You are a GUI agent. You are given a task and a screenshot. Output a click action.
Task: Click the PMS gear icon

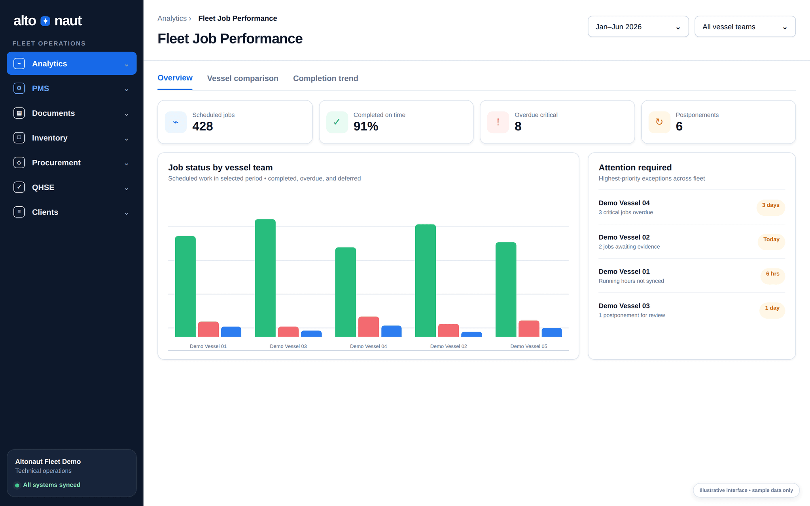click(19, 88)
